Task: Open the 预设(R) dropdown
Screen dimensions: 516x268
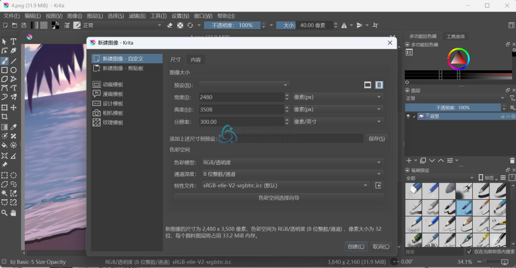Action: [x=244, y=85]
